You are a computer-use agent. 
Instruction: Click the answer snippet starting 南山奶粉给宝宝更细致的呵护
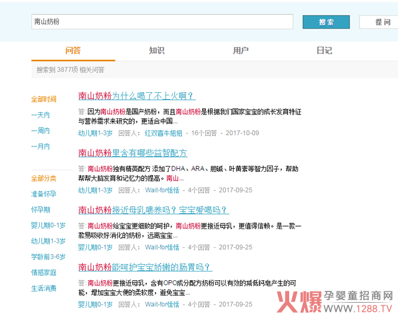(190, 230)
